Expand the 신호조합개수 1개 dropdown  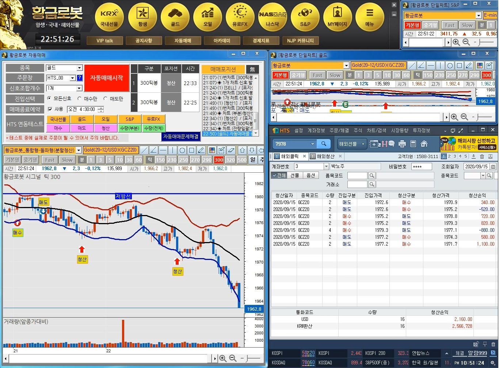pyautogui.click(x=79, y=88)
